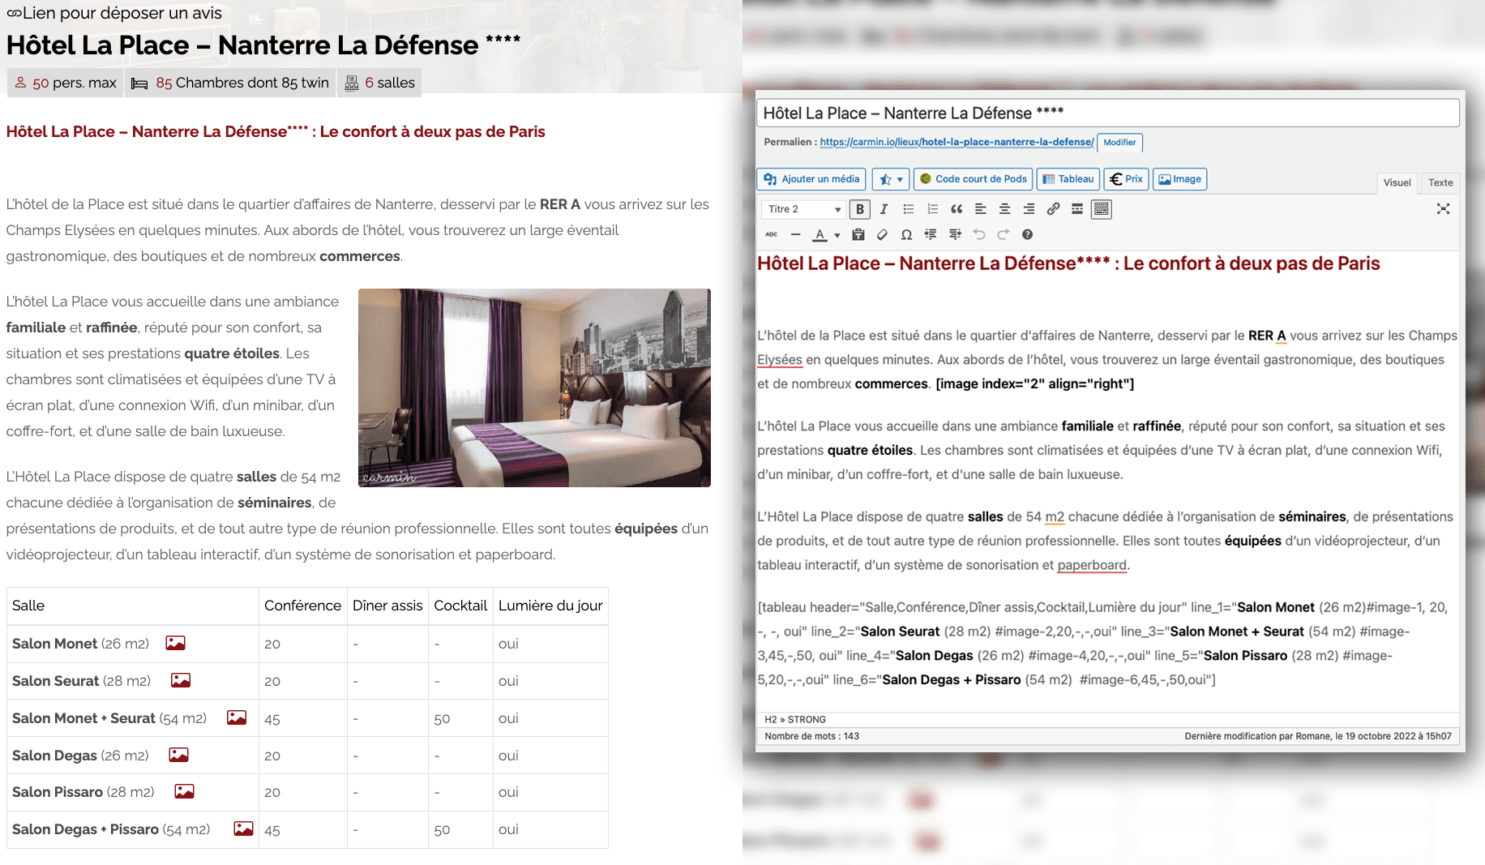Image resolution: width=1485 pixels, height=865 pixels.
Task: View image for Salon Degas + Pissaro
Action: tap(243, 829)
